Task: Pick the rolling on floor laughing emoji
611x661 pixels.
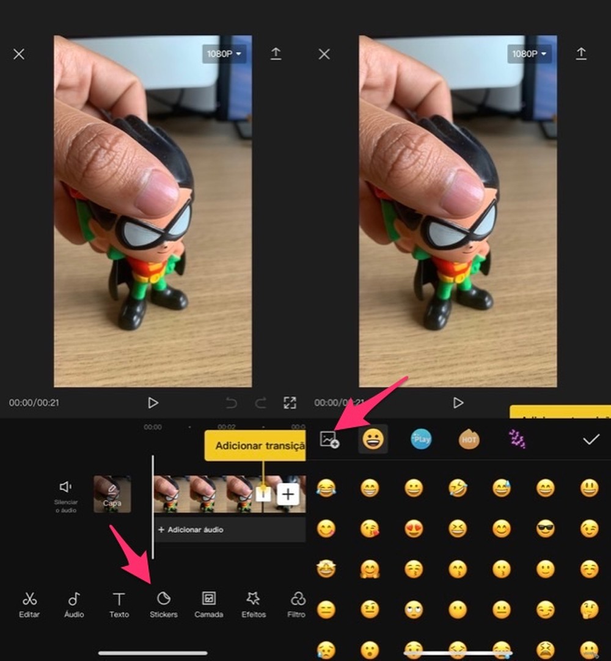Action: point(458,488)
